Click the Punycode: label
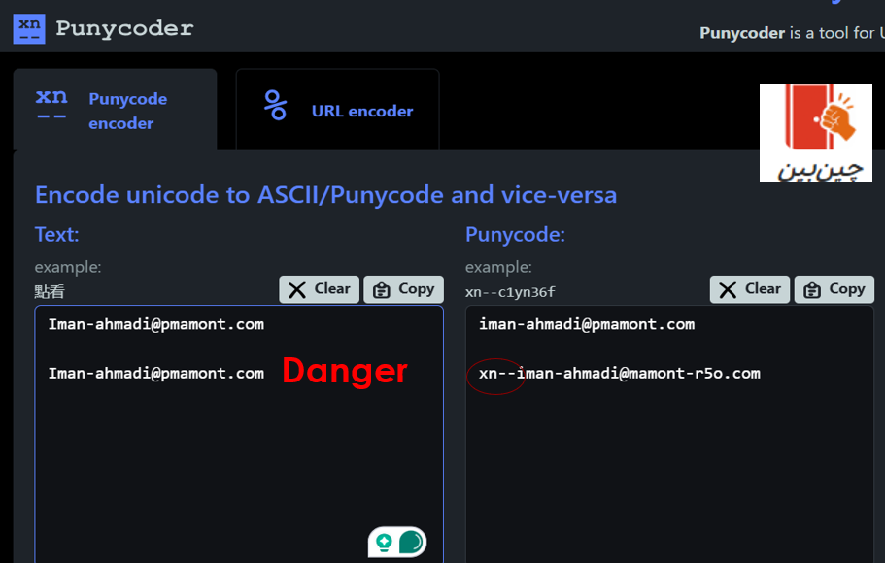The width and height of the screenshot is (885, 563). (x=515, y=234)
